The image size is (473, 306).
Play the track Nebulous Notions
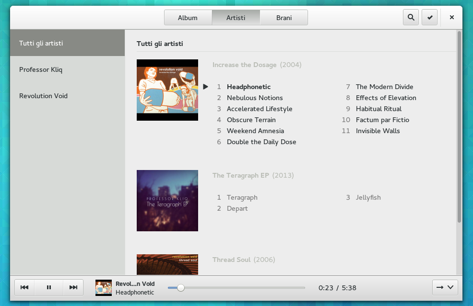[255, 98]
